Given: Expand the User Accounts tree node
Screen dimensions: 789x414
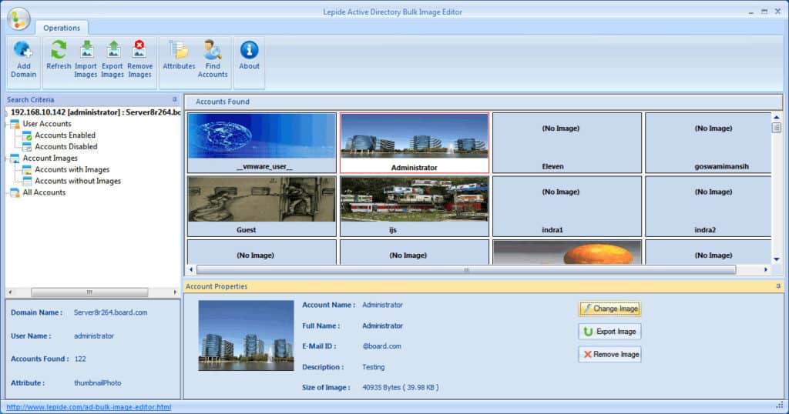Looking at the screenshot, I should (47, 124).
